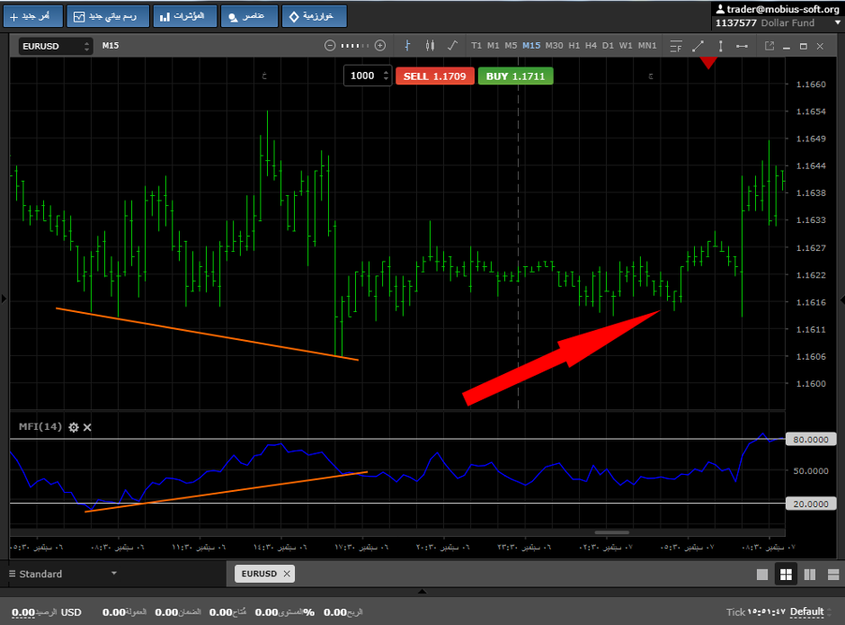Click the M15 label beside symbol
The image size is (845, 625).
coord(111,46)
